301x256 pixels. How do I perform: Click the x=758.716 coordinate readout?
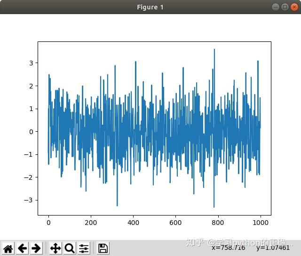point(229,248)
